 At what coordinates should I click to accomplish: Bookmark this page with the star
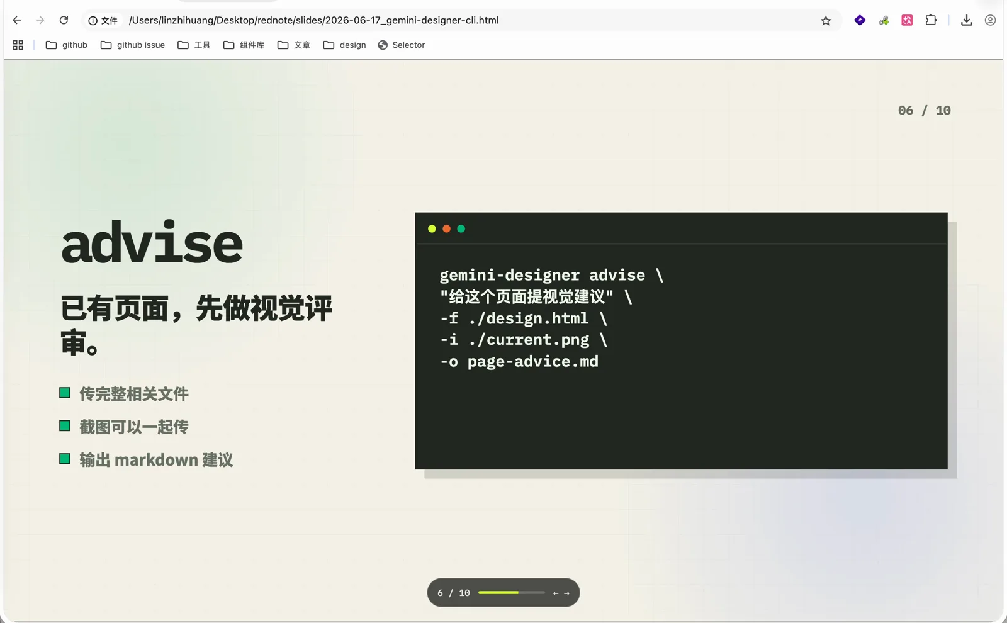point(826,21)
